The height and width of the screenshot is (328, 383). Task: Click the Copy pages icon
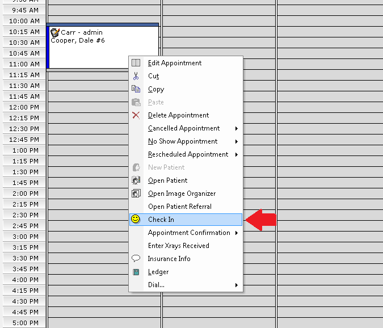click(x=136, y=89)
